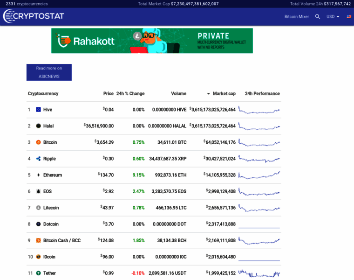Sort by Volume column header
354x280 pixels.
coord(178,94)
